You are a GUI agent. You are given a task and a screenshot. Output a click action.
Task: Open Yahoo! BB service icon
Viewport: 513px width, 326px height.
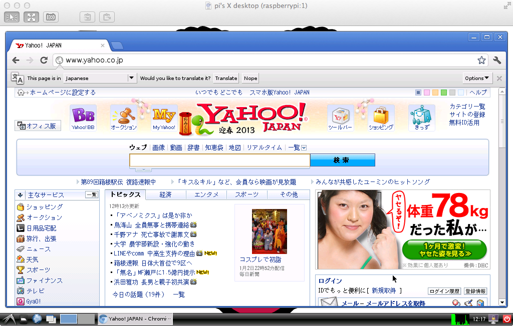(x=83, y=118)
